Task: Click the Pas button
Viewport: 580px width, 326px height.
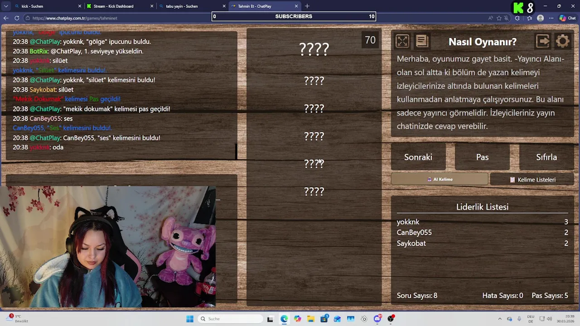Action: coord(482,157)
